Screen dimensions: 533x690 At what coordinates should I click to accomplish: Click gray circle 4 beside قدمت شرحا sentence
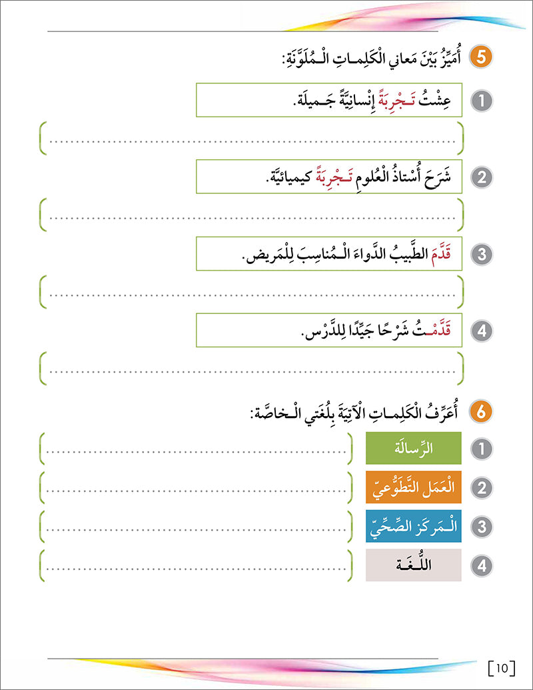click(x=482, y=331)
